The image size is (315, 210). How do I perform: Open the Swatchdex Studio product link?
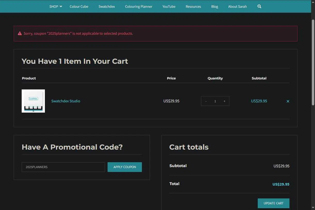point(66,101)
